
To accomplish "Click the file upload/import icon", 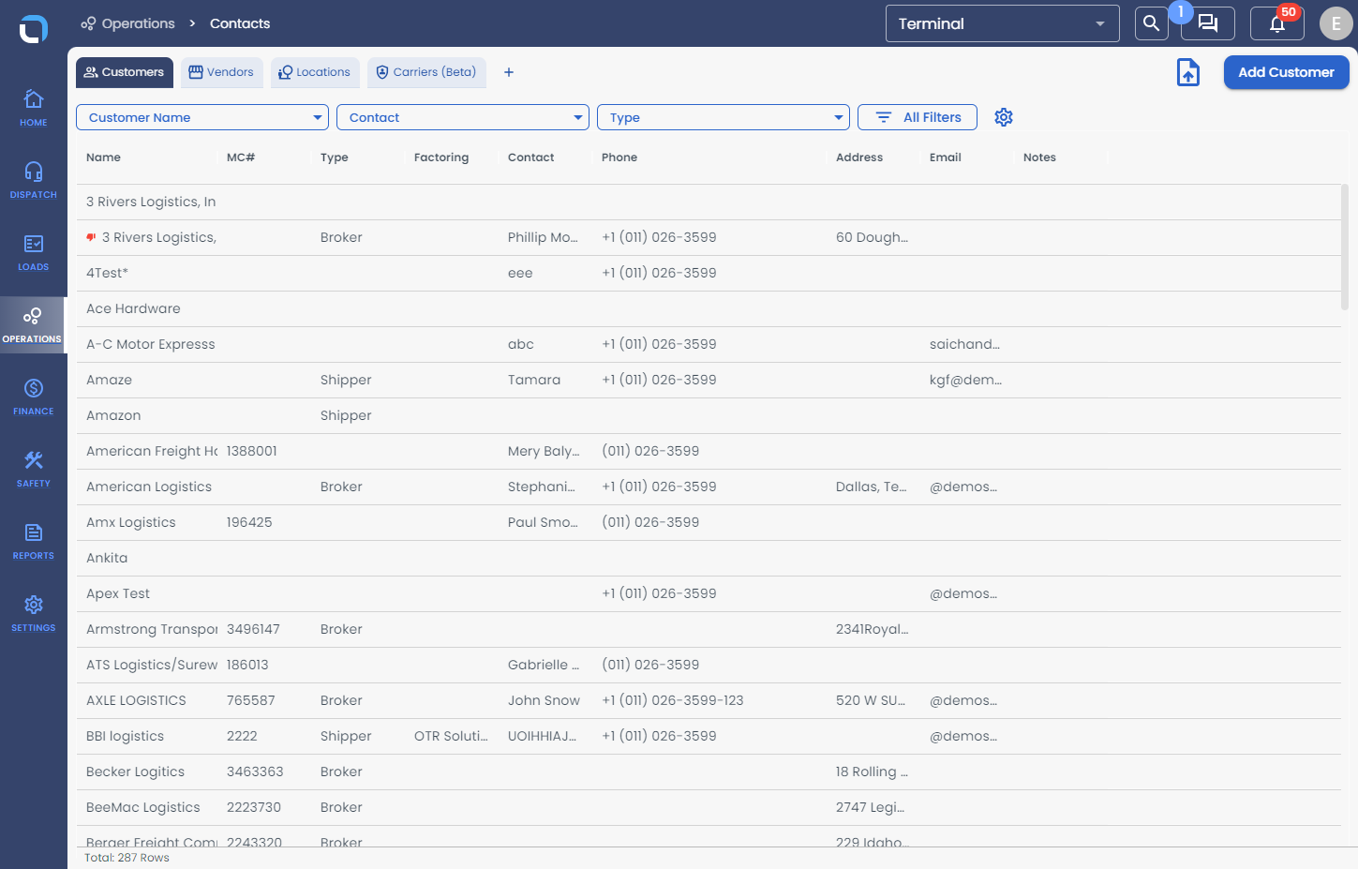I will [x=1187, y=72].
